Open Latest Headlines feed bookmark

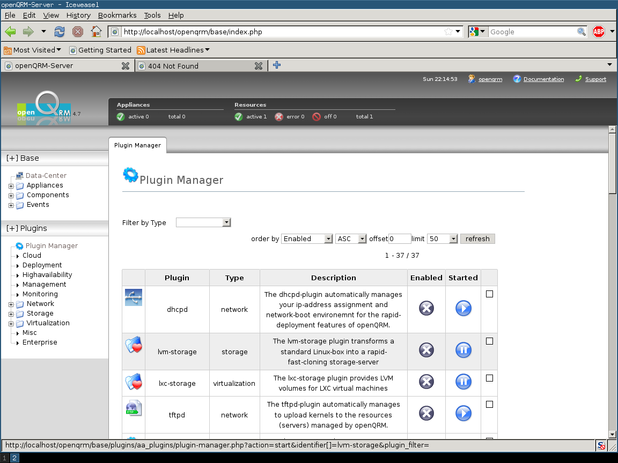(x=173, y=50)
